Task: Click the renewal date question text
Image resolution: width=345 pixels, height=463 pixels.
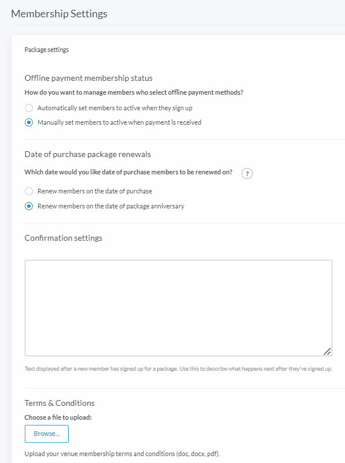Action: (x=129, y=172)
